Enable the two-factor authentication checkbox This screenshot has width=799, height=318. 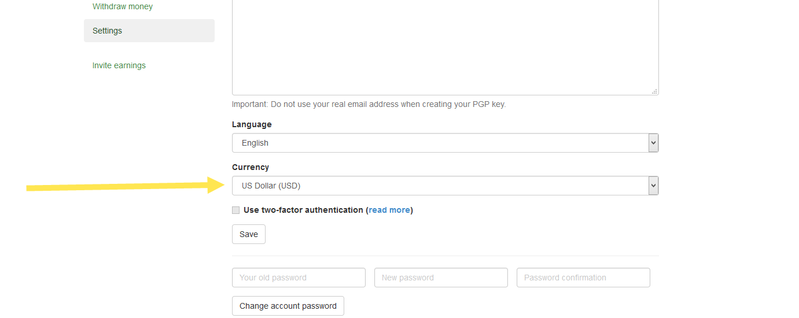(x=235, y=210)
